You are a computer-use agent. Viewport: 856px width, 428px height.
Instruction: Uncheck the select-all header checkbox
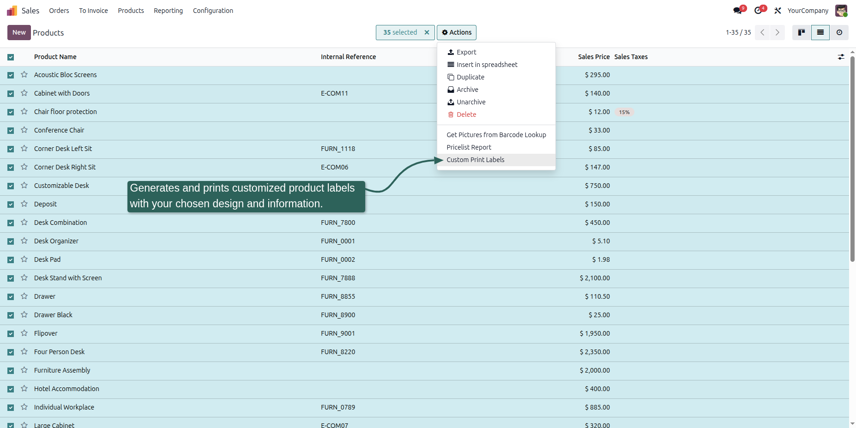tap(11, 57)
